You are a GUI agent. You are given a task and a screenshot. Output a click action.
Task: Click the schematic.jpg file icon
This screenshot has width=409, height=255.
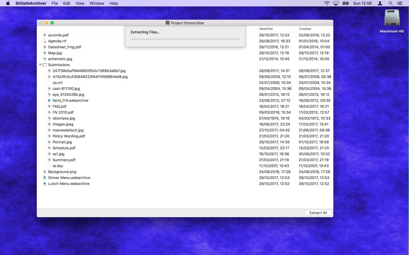(44, 59)
